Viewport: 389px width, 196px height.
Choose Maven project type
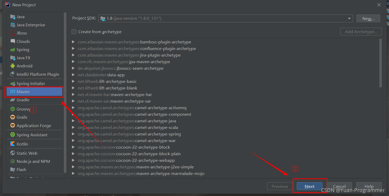[35, 92]
